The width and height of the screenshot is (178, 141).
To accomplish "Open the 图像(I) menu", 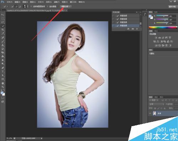I will click(x=25, y=2).
